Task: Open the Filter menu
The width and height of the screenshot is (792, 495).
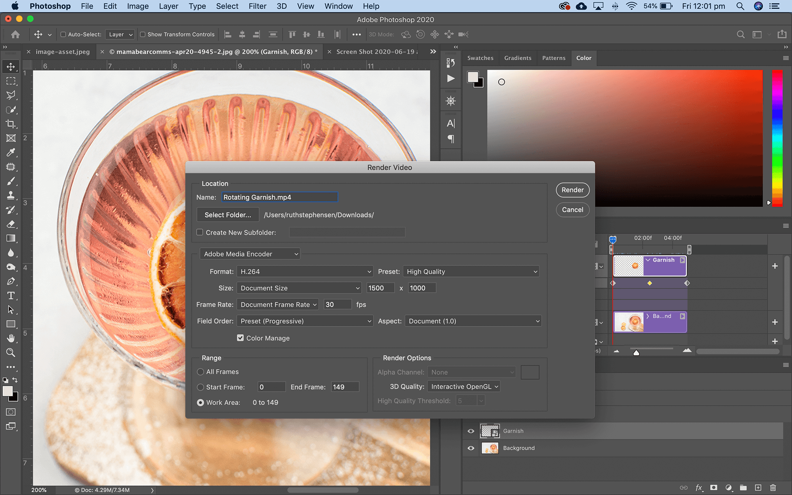Action: 257,6
